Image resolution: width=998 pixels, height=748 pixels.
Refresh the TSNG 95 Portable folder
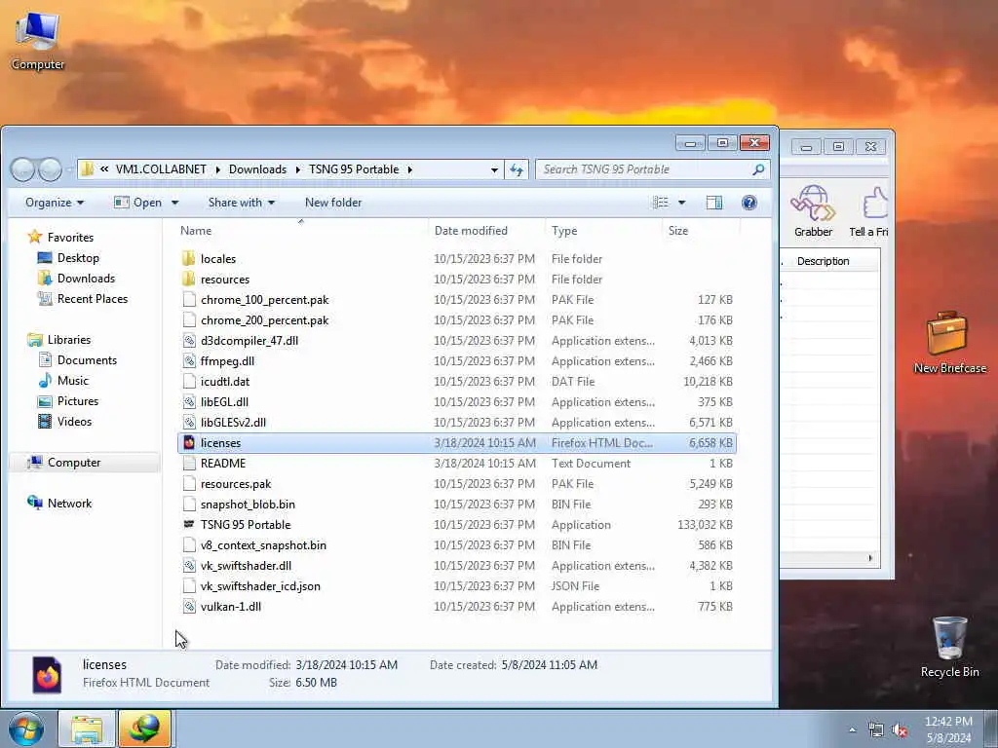pyautogui.click(x=517, y=169)
